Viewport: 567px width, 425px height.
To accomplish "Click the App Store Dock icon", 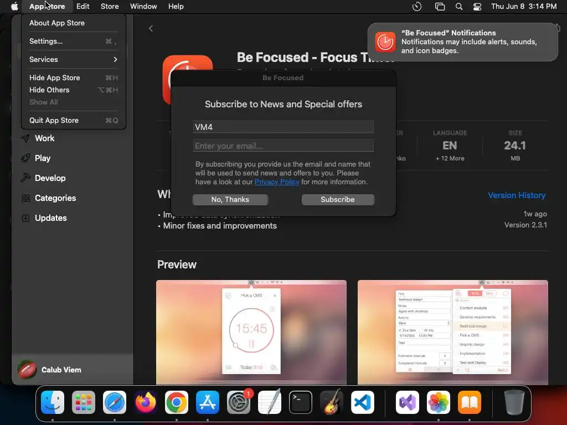I will pos(208,402).
